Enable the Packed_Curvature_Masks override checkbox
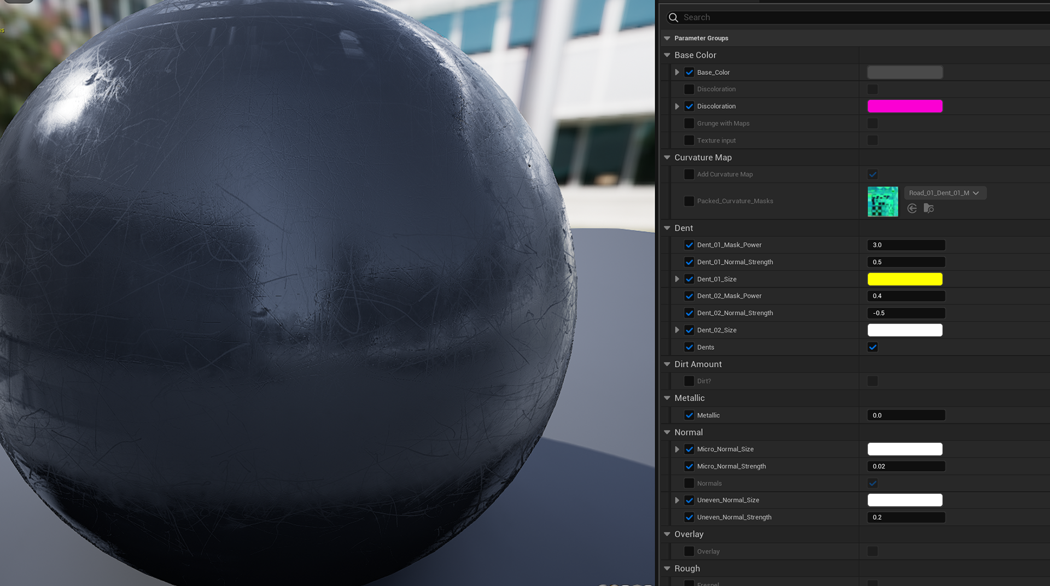1050x586 pixels. pos(689,201)
